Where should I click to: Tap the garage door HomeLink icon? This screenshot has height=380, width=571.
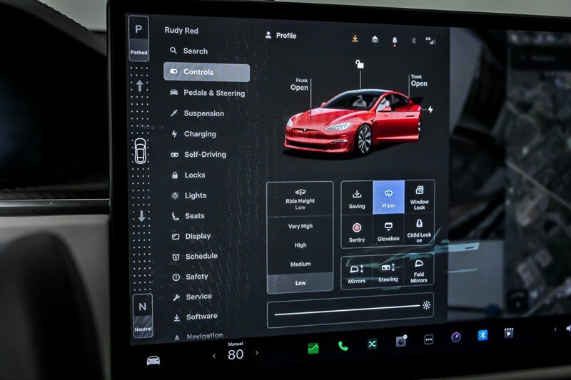tap(375, 39)
